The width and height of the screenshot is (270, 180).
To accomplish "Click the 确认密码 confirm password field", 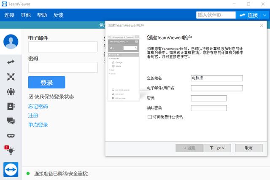I will (x=209, y=108).
